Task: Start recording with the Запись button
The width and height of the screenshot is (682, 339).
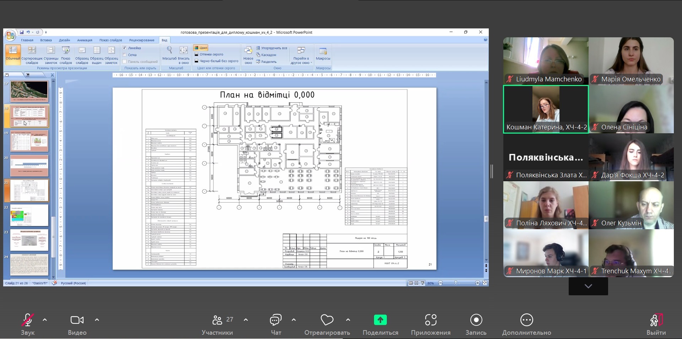Action: tap(476, 320)
